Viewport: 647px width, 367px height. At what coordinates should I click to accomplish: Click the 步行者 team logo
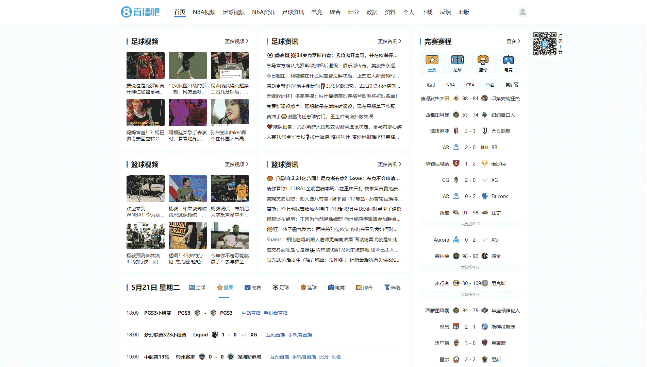pyautogui.click(x=456, y=283)
